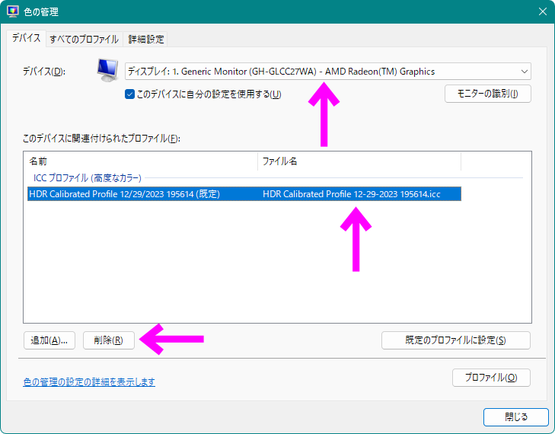Click the 追加(A)... button
The height and width of the screenshot is (434, 555).
[49, 340]
